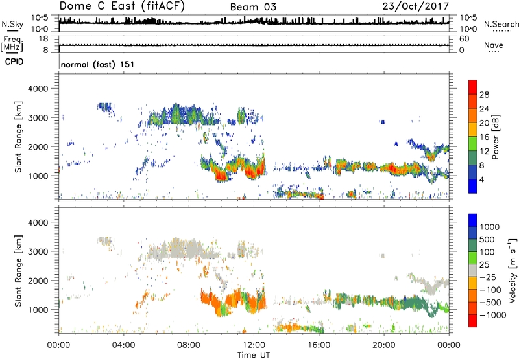
Task: Click "Slant Range [km]" on the velocity panel
Action: click(18, 271)
